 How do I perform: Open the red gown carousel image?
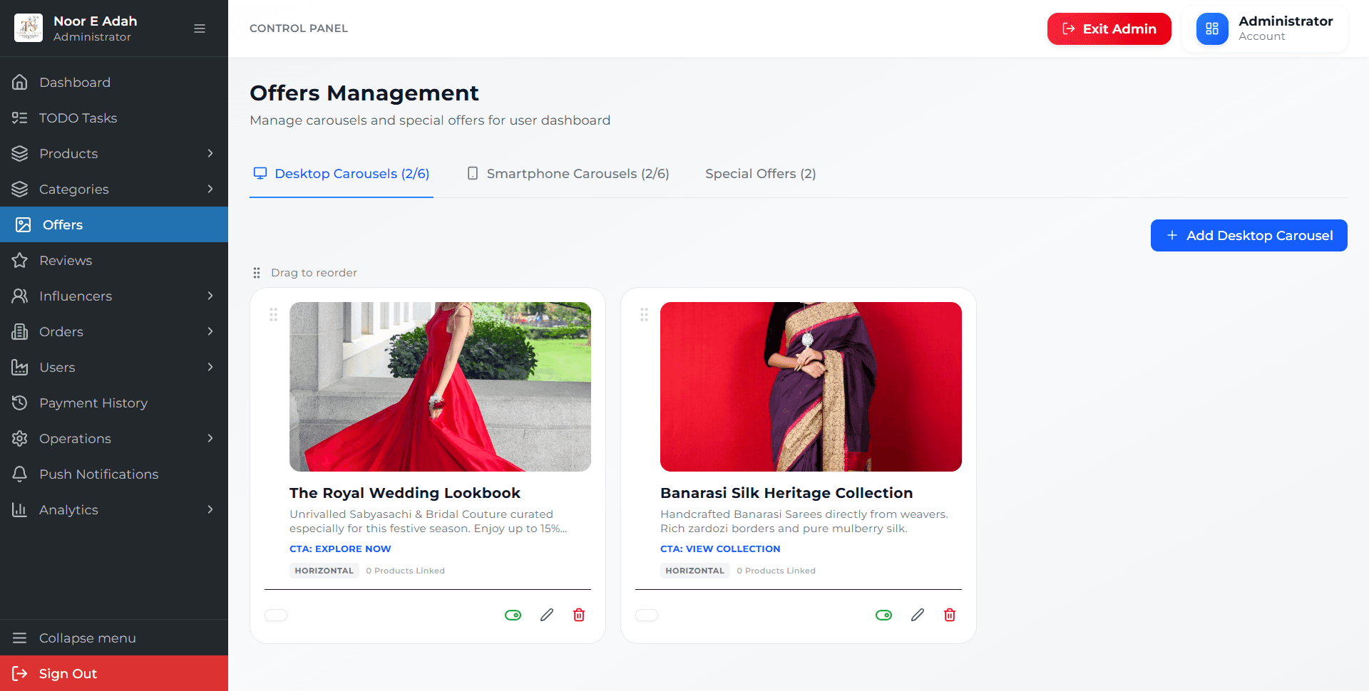[x=440, y=387]
